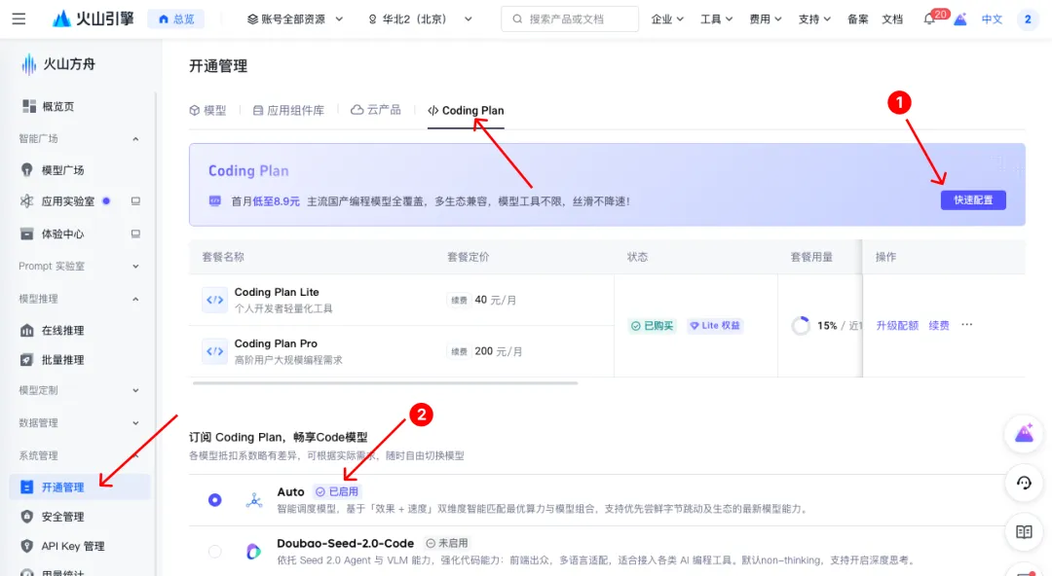Open the floating purple AI assistant button at right
1052x576 pixels.
[x=1024, y=434]
